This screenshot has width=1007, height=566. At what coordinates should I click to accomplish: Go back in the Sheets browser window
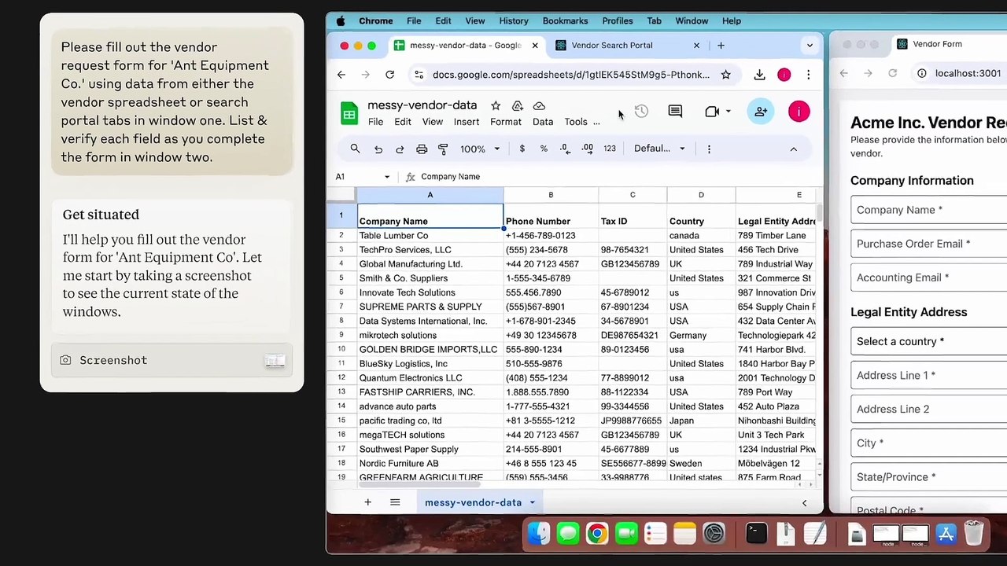pos(341,75)
